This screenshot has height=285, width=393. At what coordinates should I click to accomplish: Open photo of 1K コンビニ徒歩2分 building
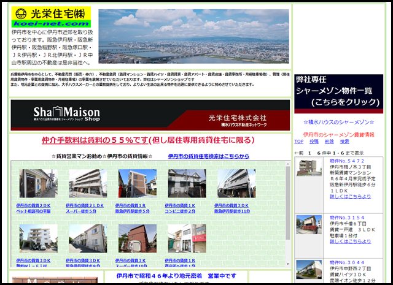[x=187, y=183]
